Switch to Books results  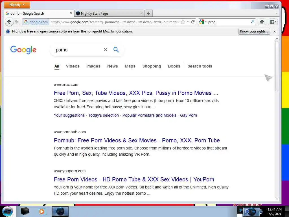174,66
